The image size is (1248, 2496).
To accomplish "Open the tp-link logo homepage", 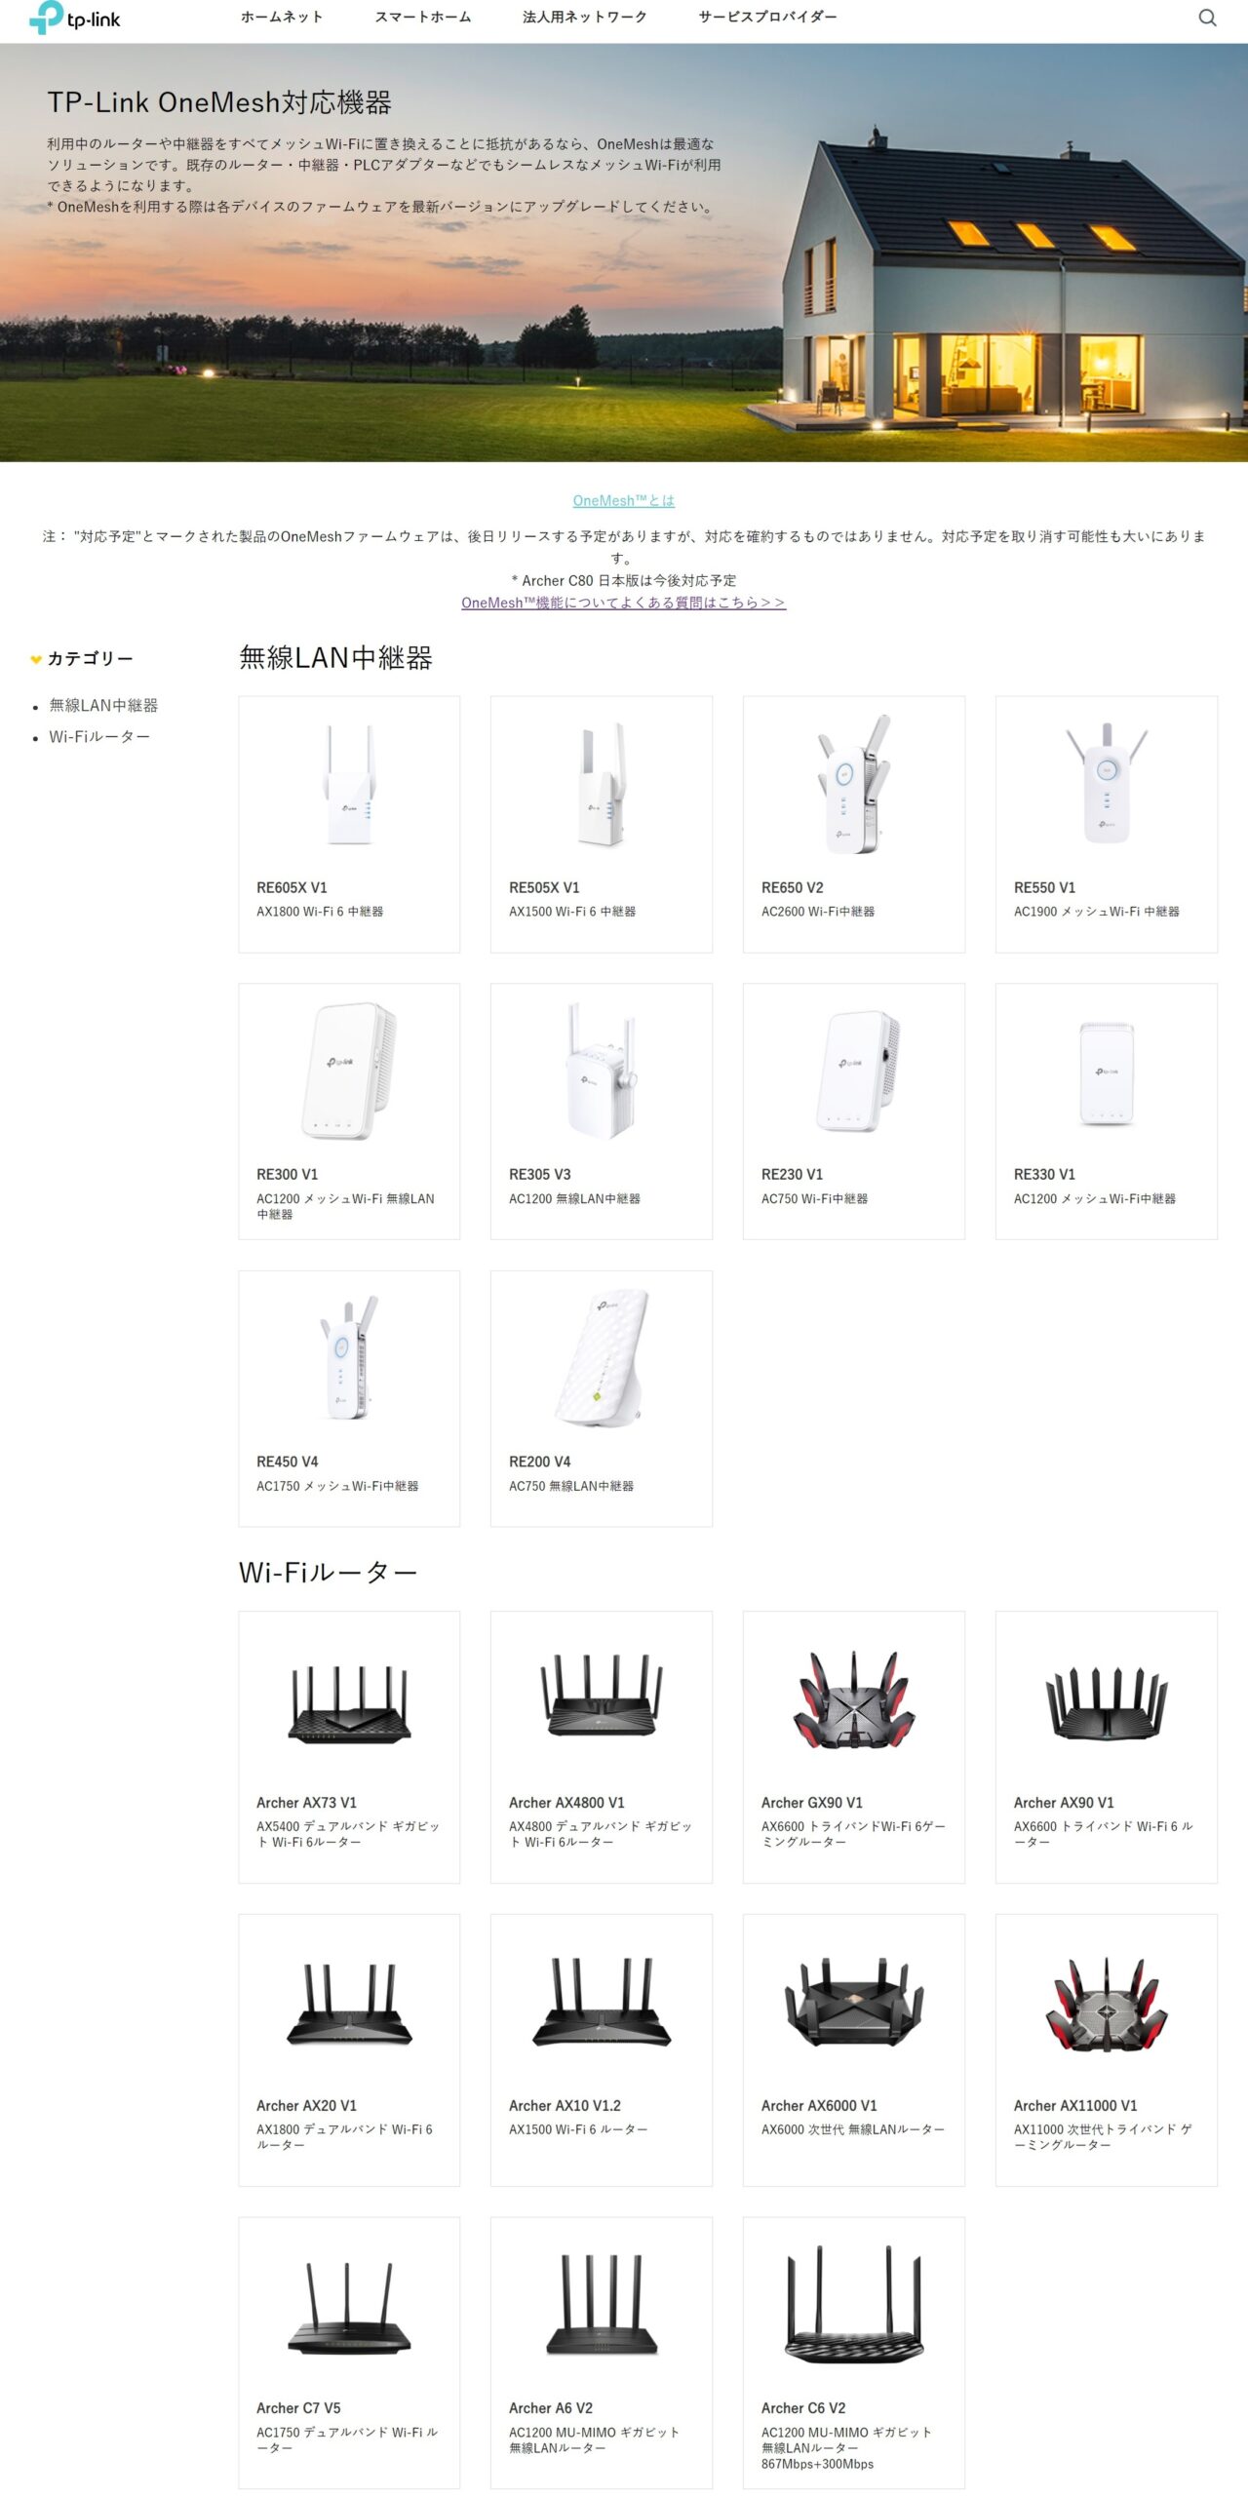I will click(75, 18).
